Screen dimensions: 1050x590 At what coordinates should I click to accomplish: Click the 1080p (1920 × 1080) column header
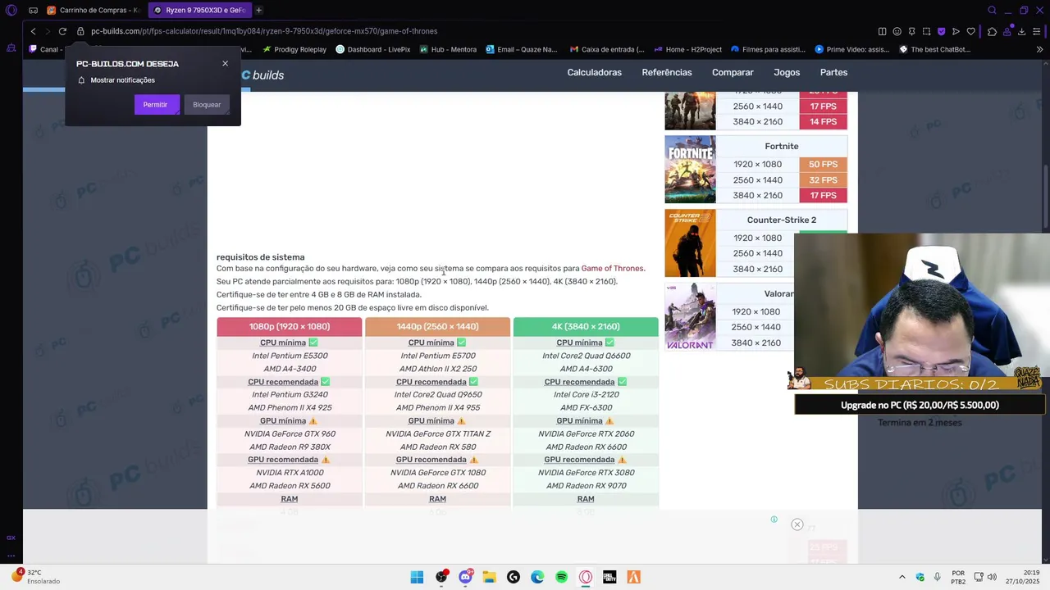coord(290,327)
